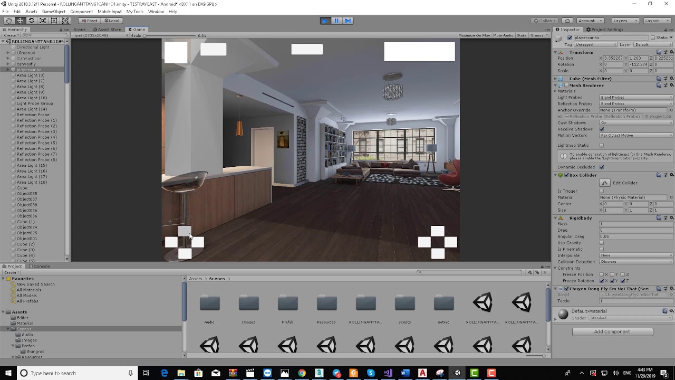The width and height of the screenshot is (675, 380).
Task: Select the Move tool in the toolbar
Action: point(20,21)
